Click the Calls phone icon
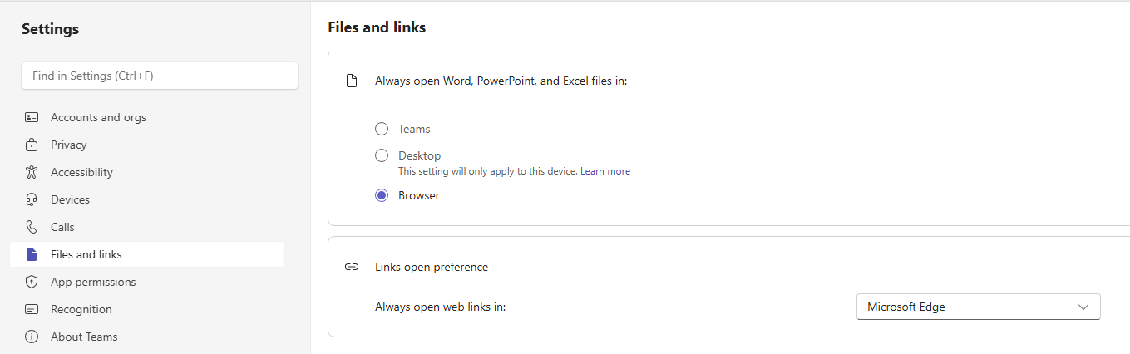The image size is (1130, 354). pyautogui.click(x=32, y=227)
